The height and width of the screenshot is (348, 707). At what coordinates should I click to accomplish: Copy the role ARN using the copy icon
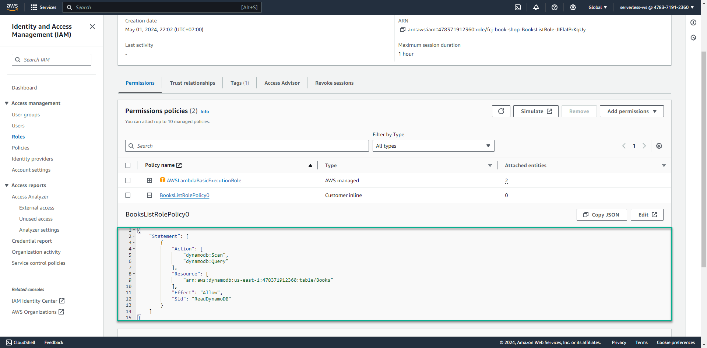(402, 29)
